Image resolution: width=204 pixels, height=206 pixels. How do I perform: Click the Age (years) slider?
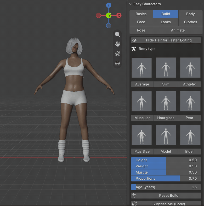click(x=166, y=187)
